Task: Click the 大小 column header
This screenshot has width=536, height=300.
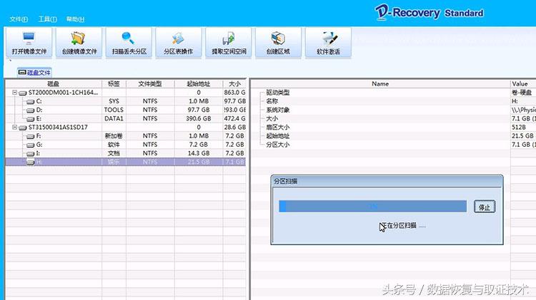Action: [x=234, y=83]
